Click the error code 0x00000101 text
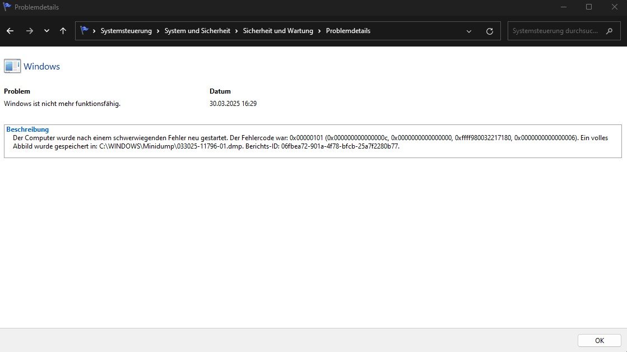The height and width of the screenshot is (352, 627). [306, 137]
